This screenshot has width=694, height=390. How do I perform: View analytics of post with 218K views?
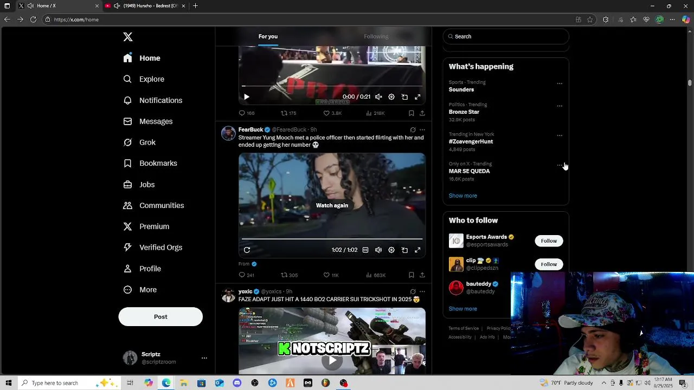[x=375, y=113]
